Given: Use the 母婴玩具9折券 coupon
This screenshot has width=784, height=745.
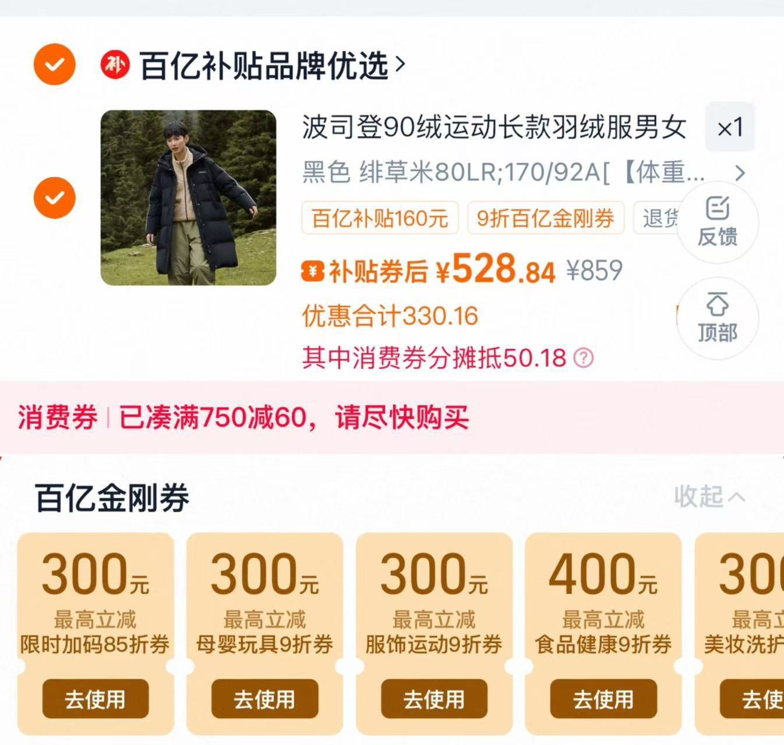Looking at the screenshot, I should coord(264,698).
